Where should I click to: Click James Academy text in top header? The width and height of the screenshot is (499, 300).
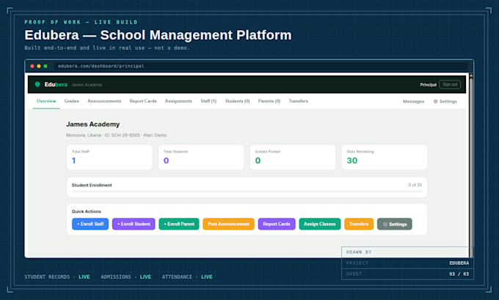[x=87, y=84]
